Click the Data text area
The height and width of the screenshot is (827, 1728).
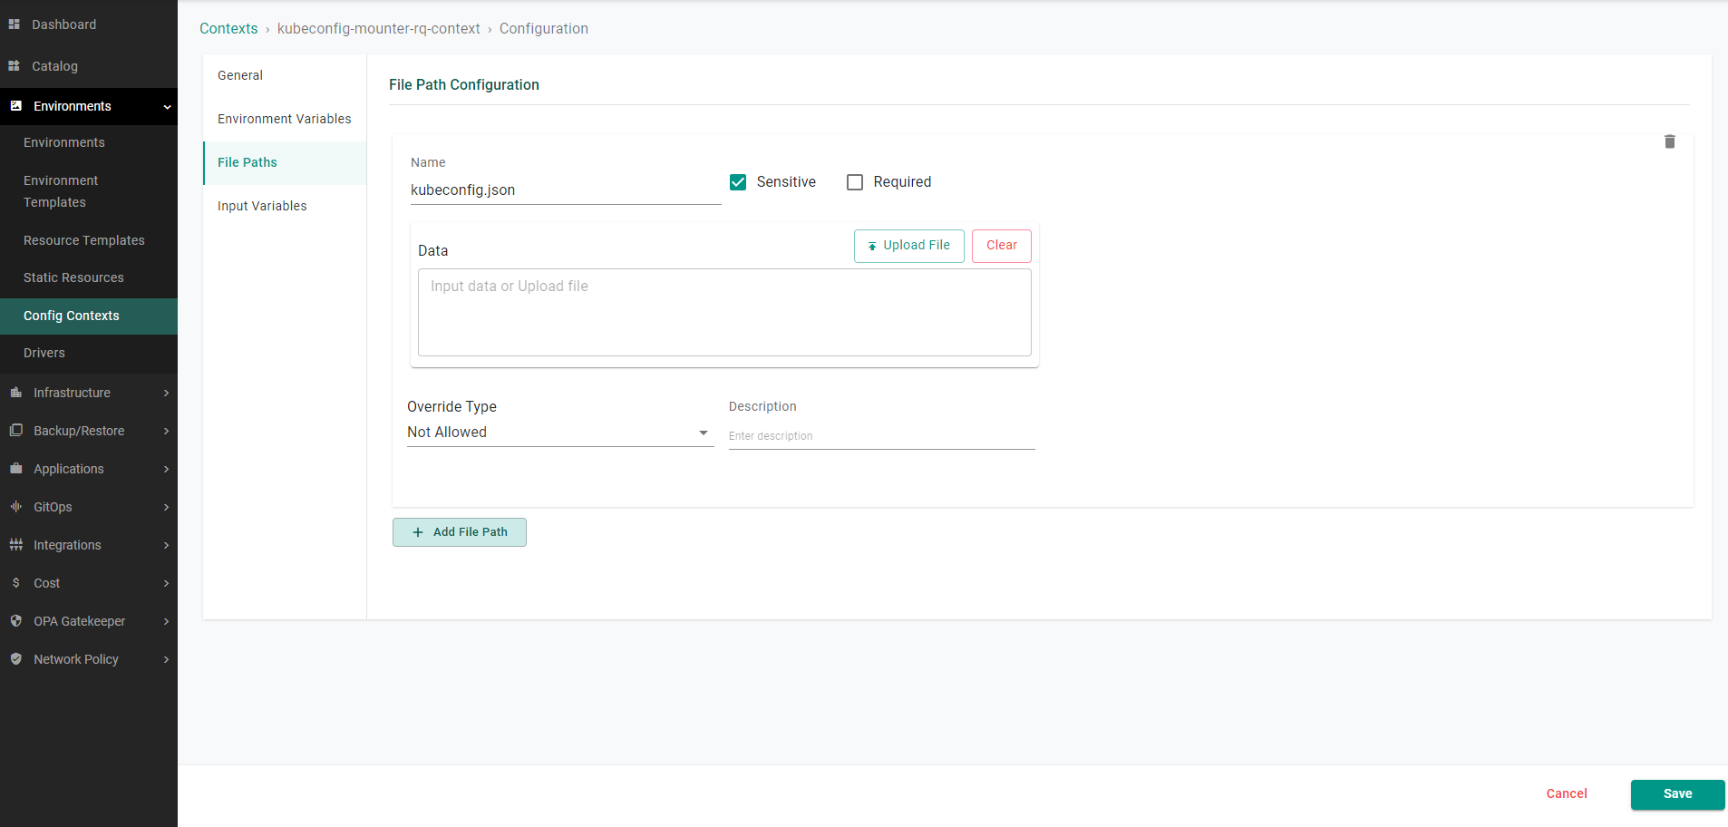pyautogui.click(x=724, y=312)
